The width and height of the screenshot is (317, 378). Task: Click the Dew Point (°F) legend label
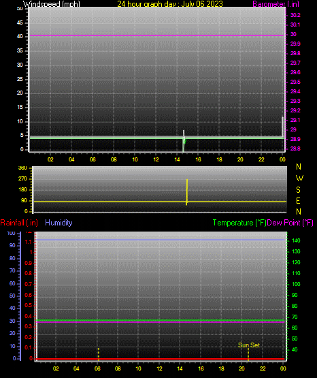pos(290,223)
